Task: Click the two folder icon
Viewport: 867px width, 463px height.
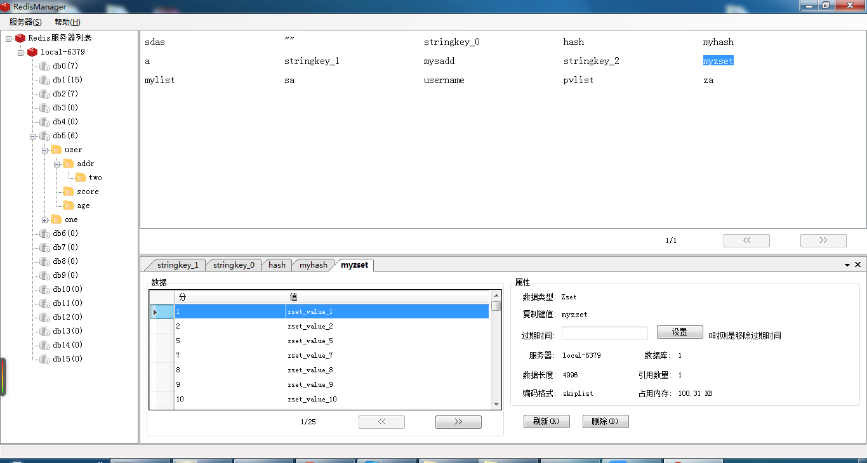Action: click(81, 178)
